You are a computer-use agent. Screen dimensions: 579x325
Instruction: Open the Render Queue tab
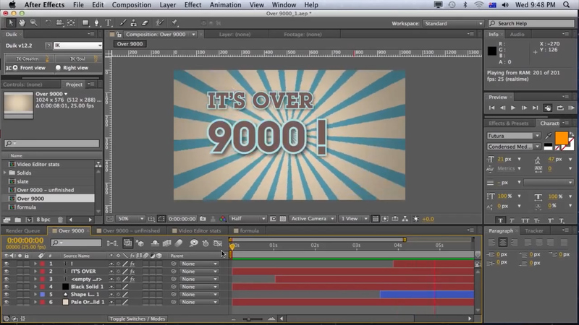click(23, 230)
